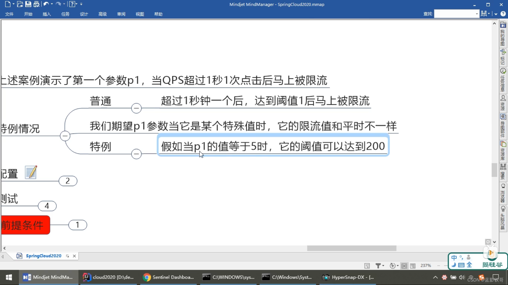This screenshot has height=285, width=508.
Task: Open the notes icon beside 配置 topic
Action: click(x=31, y=173)
